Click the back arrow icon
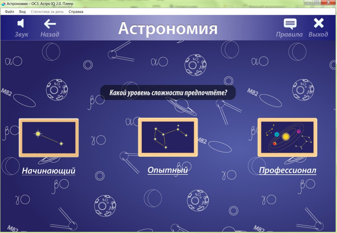The width and height of the screenshot is (337, 233). (50, 24)
